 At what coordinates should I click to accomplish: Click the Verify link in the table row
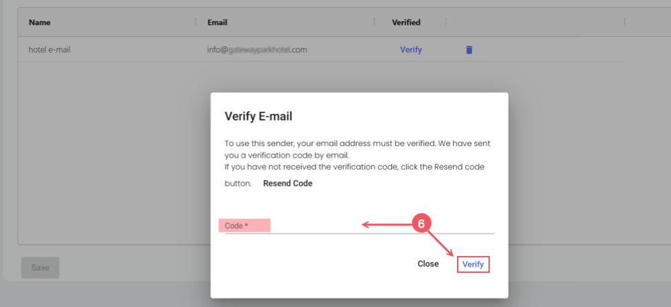411,50
